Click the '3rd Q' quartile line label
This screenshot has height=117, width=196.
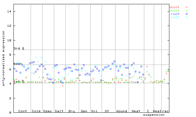19,48
